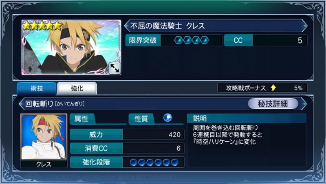Open 秘技詳細 details button
This screenshot has width=326, height=184.
click(x=273, y=103)
